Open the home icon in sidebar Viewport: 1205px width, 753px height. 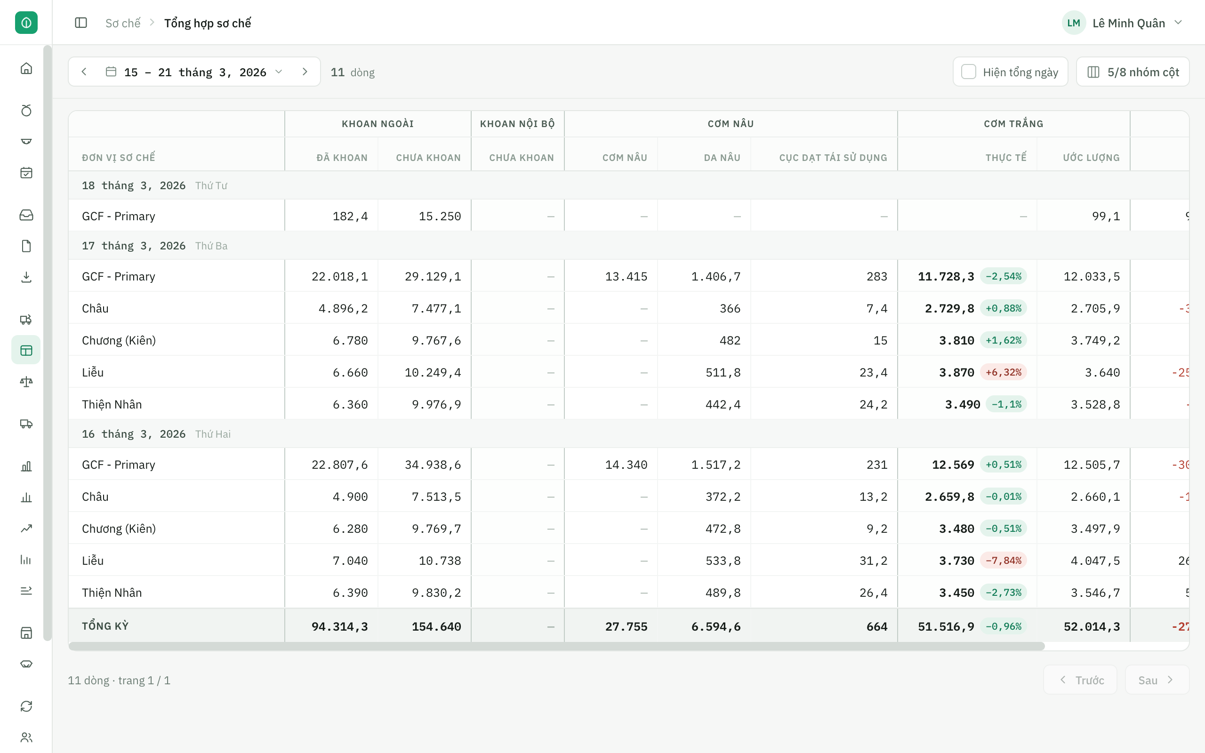[x=26, y=68]
